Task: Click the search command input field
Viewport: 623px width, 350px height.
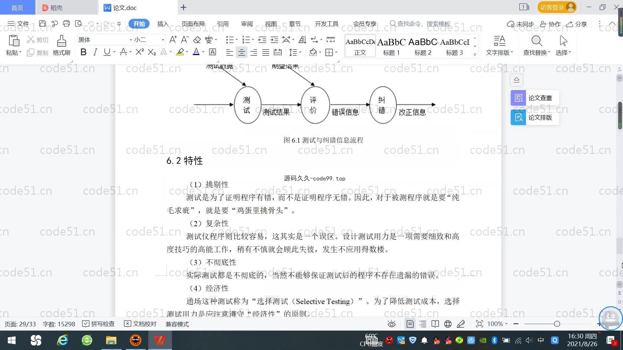Action: tap(423, 24)
